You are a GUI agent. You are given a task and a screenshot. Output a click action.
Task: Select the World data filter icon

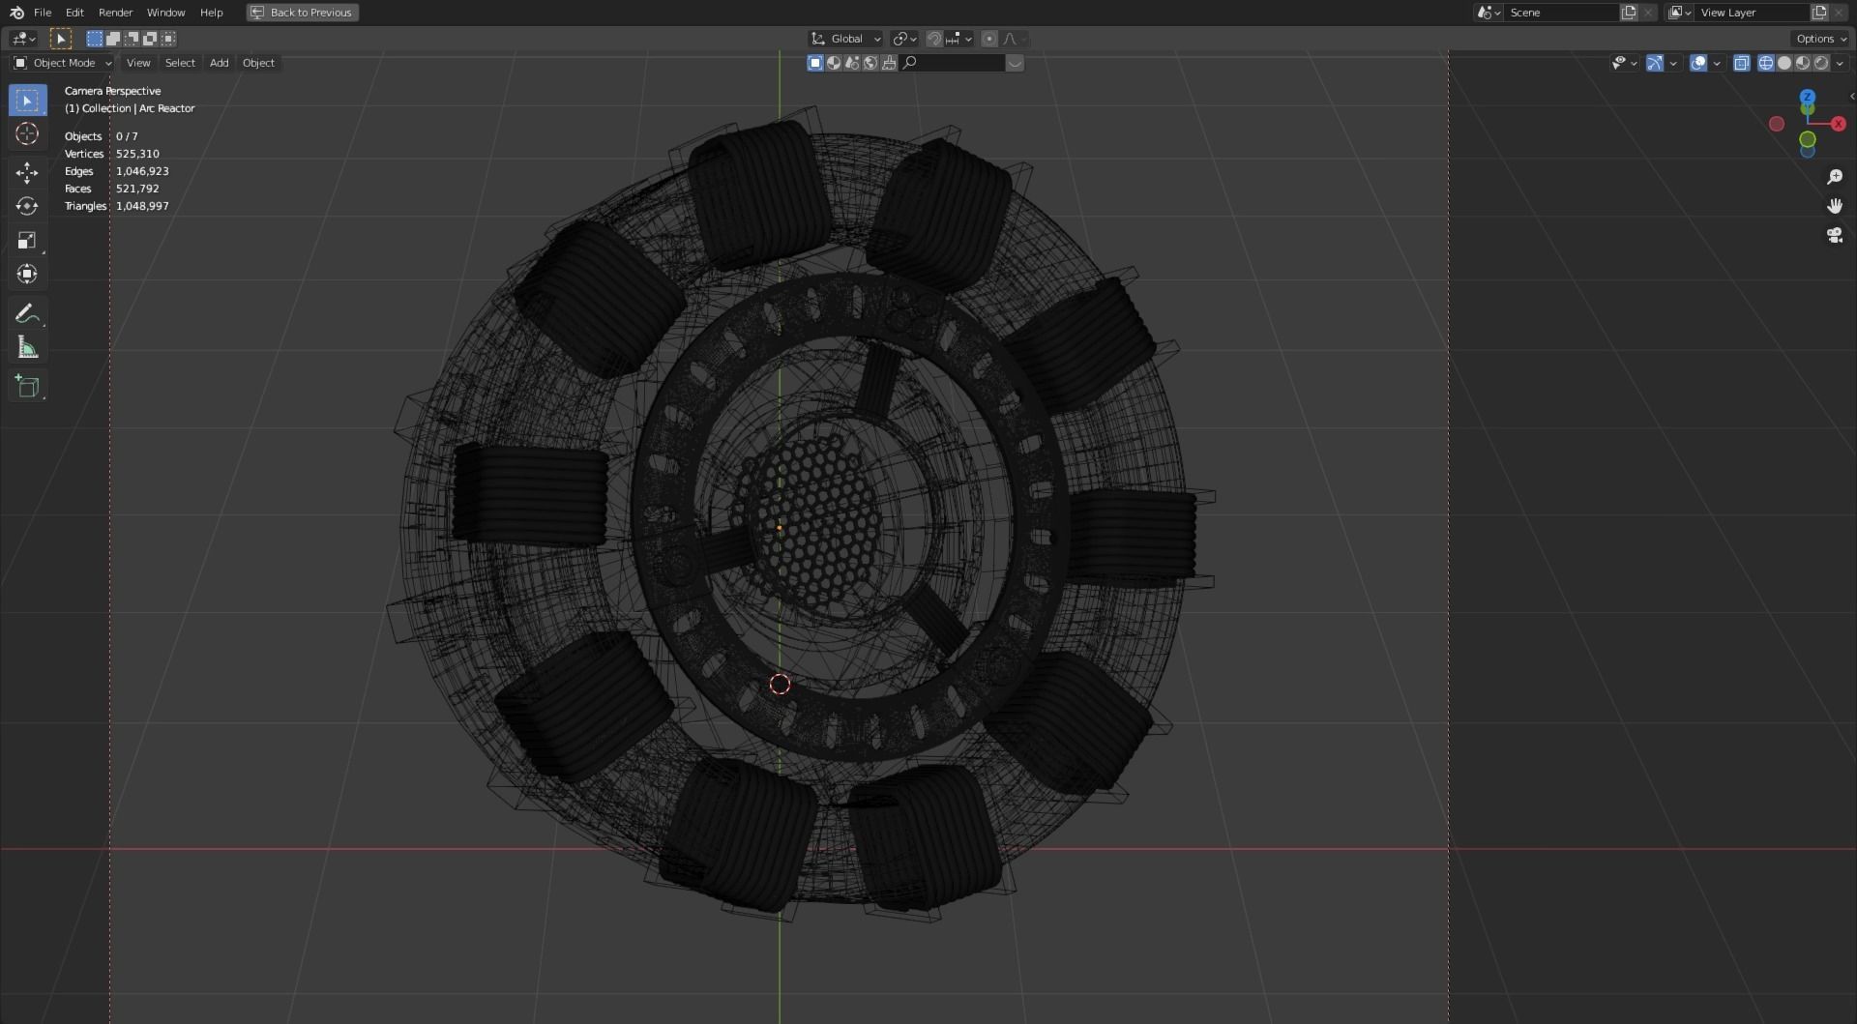pos(870,63)
